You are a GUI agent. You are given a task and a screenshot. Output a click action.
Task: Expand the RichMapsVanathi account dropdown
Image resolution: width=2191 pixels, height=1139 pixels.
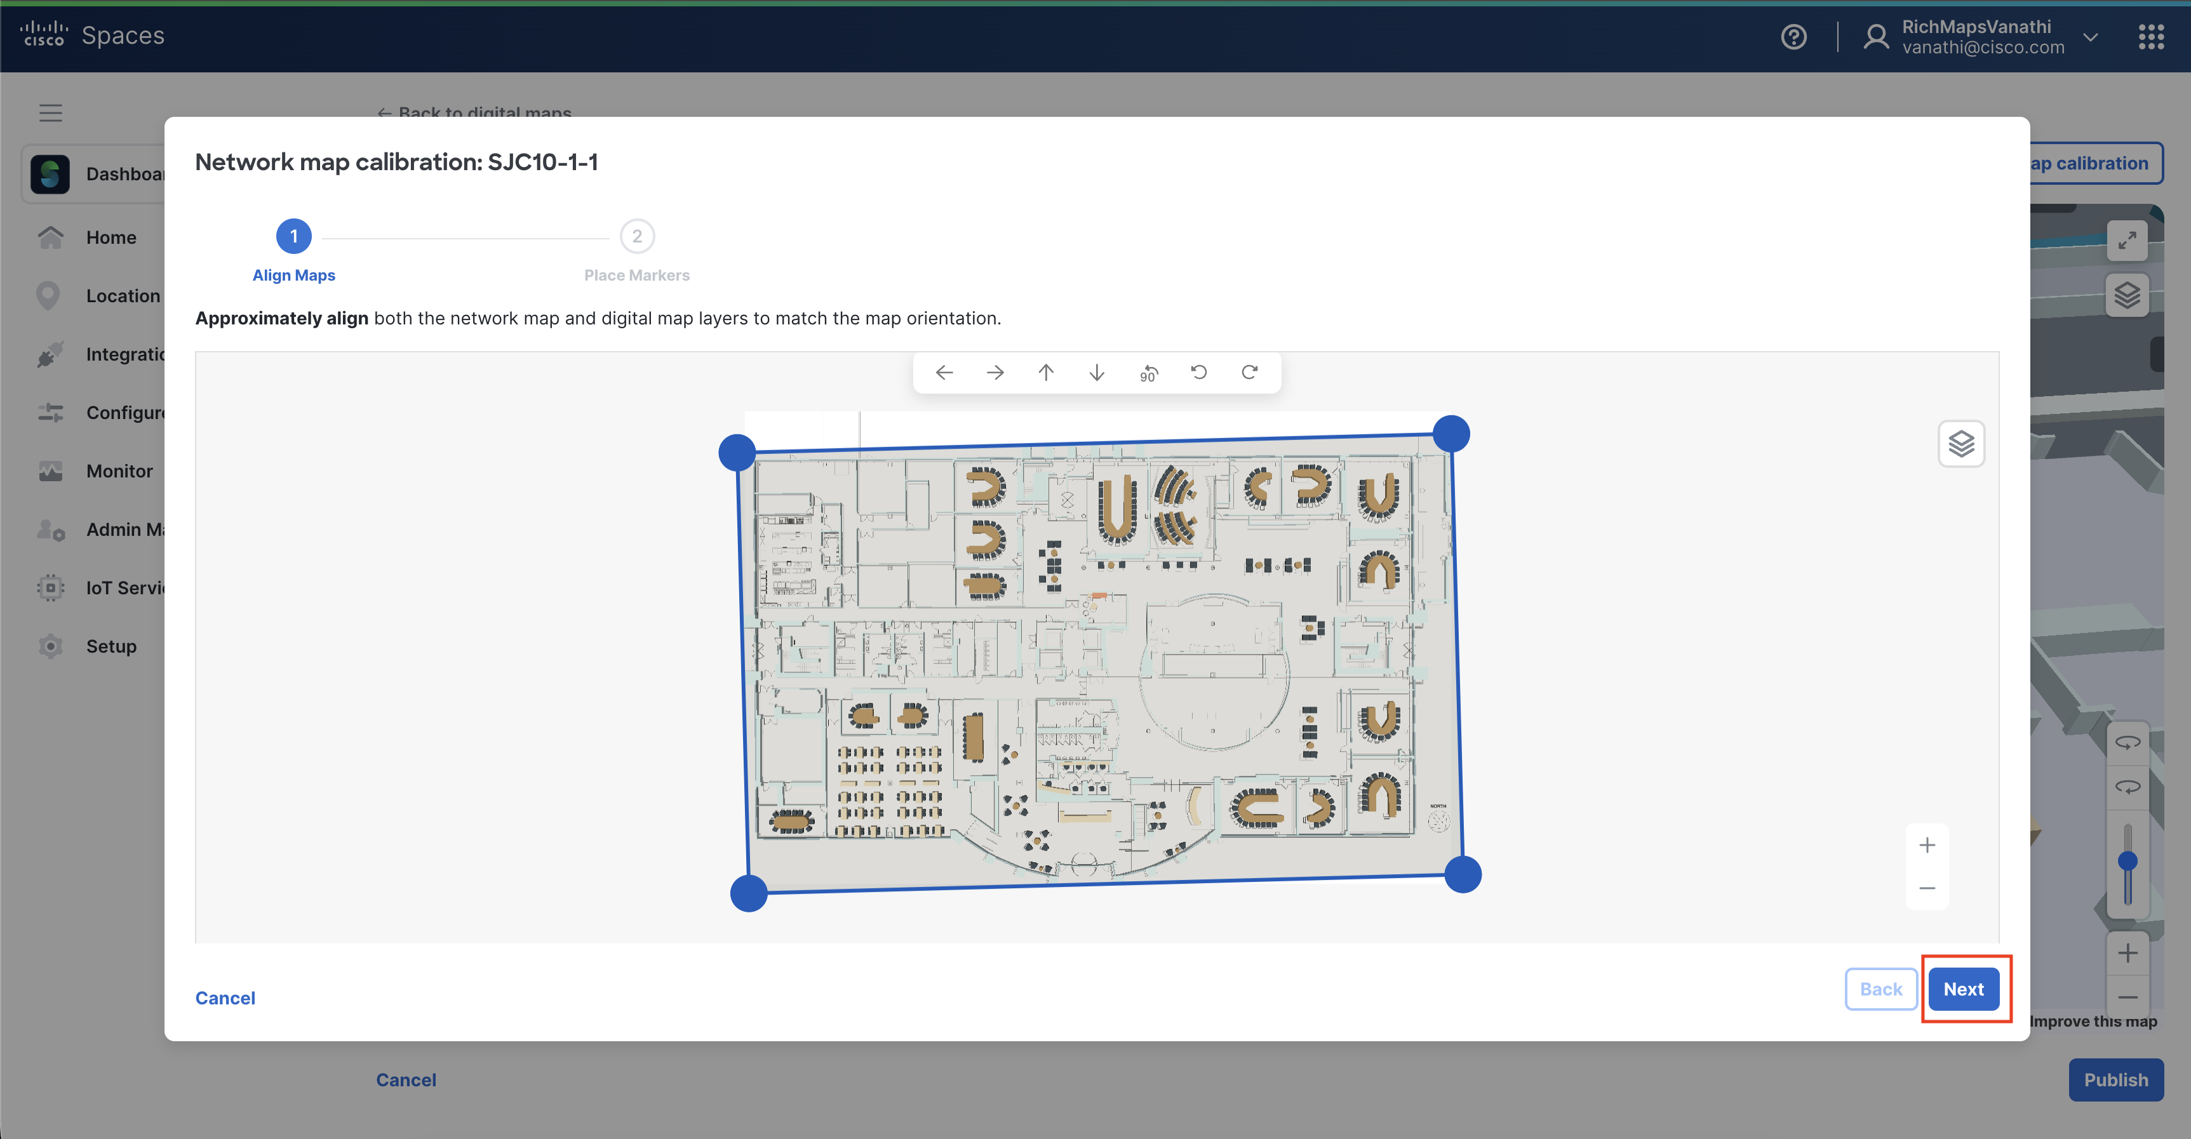(x=2090, y=37)
